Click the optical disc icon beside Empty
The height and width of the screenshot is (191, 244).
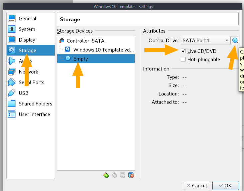(x=68, y=58)
